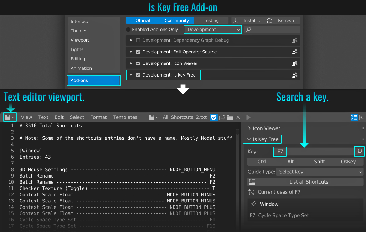
Task: Click the new text duplicate icon
Action: (222, 117)
